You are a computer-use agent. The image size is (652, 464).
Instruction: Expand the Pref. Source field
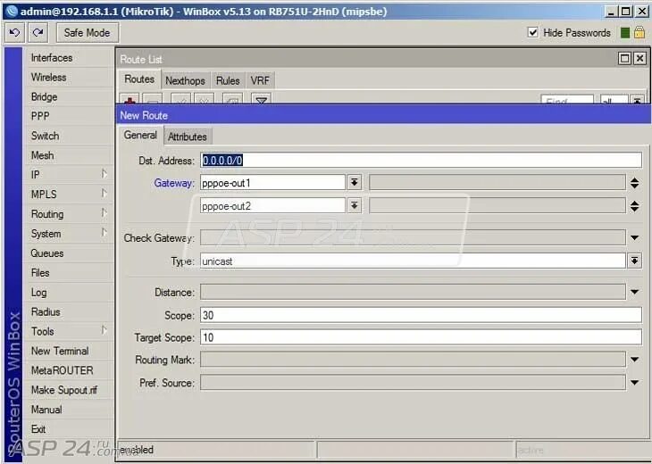(x=634, y=383)
